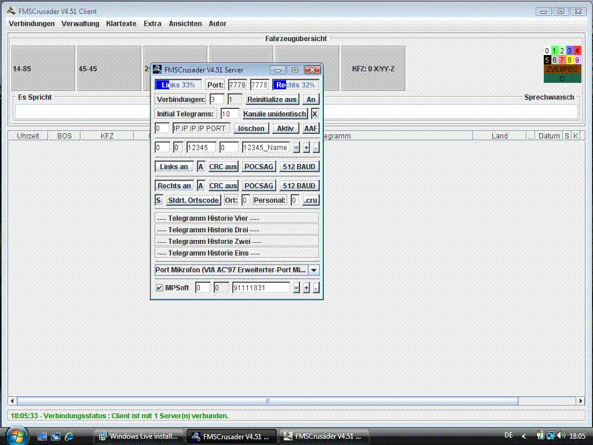593x445 pixels.
Task: Toggle CRC aus in the Rechts row
Action: pyautogui.click(x=223, y=186)
